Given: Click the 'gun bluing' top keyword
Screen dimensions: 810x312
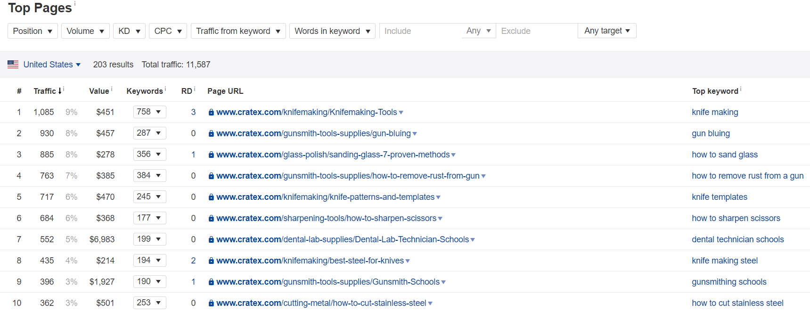Looking at the screenshot, I should [711, 133].
